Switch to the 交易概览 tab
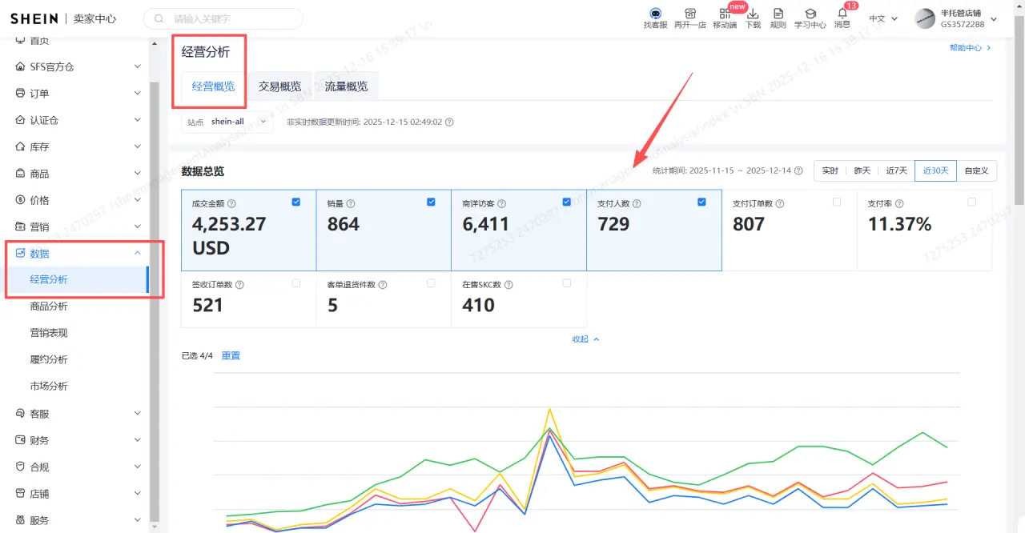The width and height of the screenshot is (1025, 533). [x=279, y=86]
